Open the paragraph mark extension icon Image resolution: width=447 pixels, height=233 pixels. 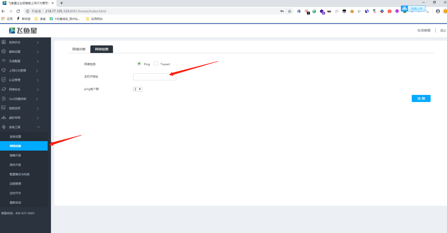point(374,11)
